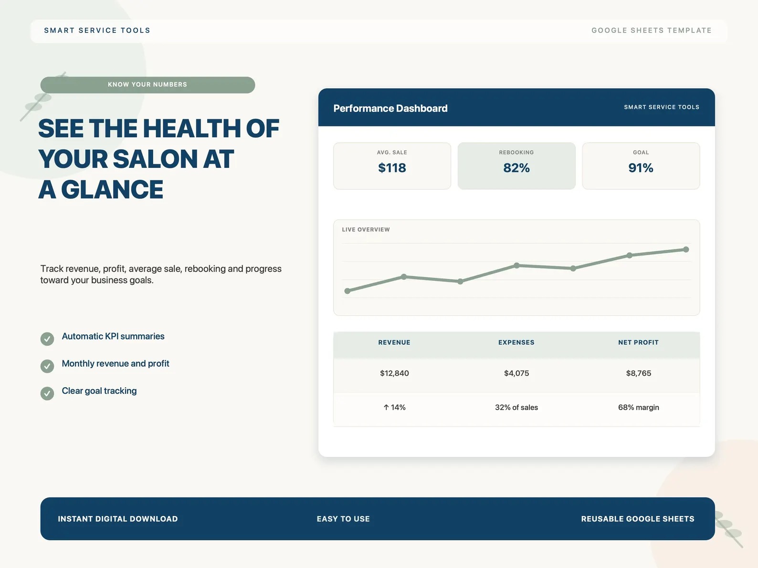This screenshot has height=568, width=758.
Task: Click GOOGLE SHEETS TEMPLATE in top bar
Action: pos(652,31)
